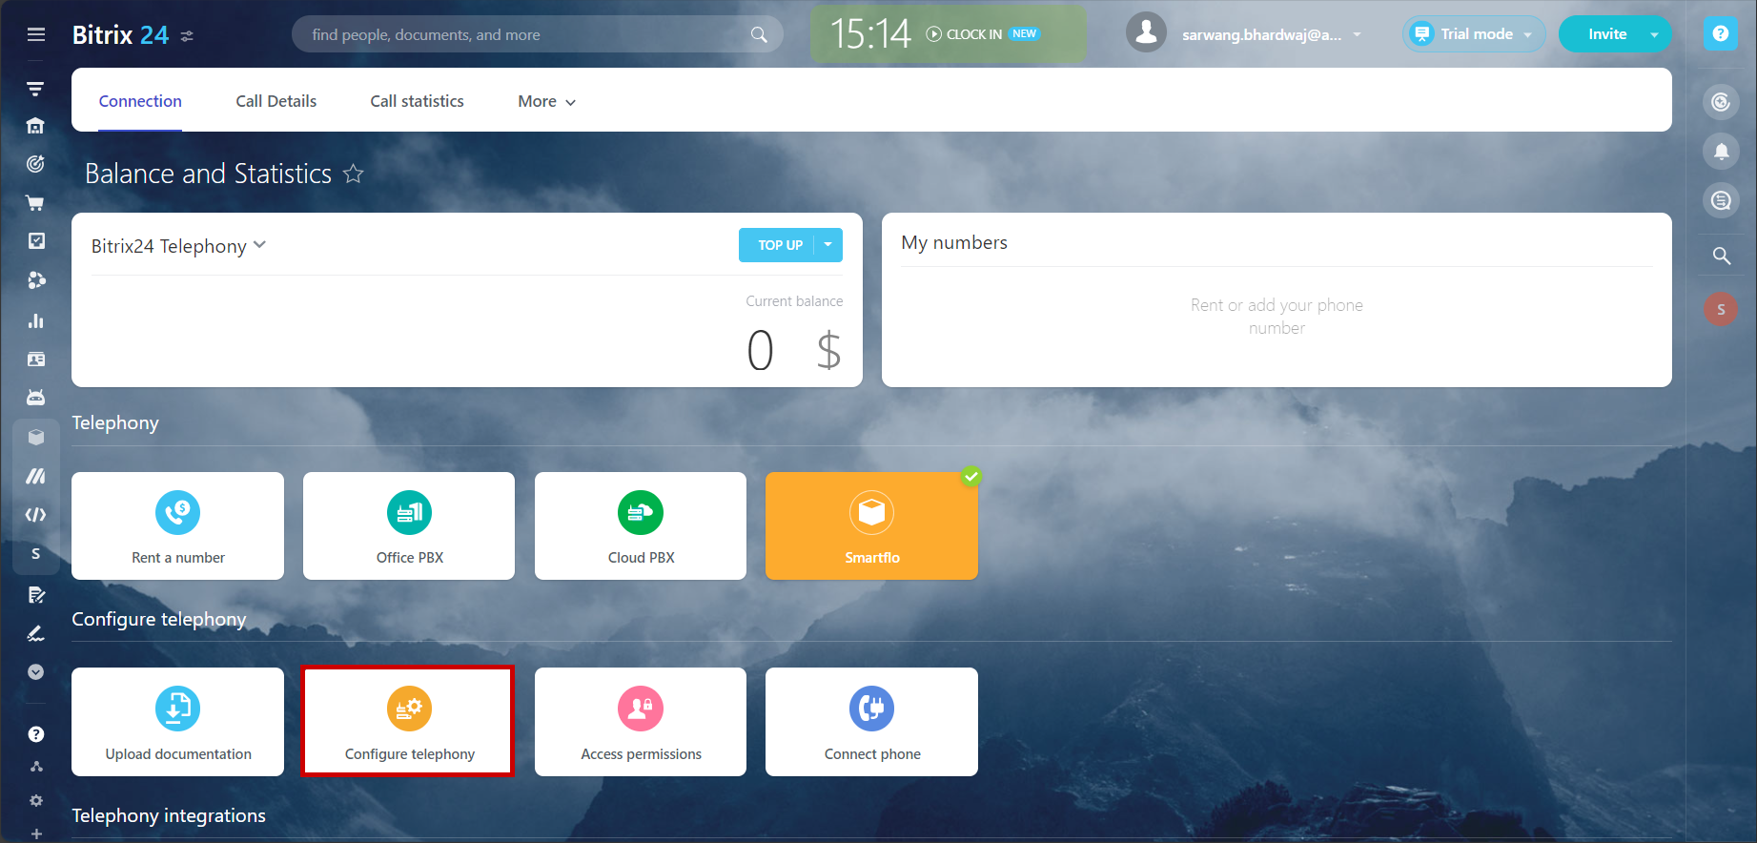Click the Current balance label

pyautogui.click(x=794, y=301)
